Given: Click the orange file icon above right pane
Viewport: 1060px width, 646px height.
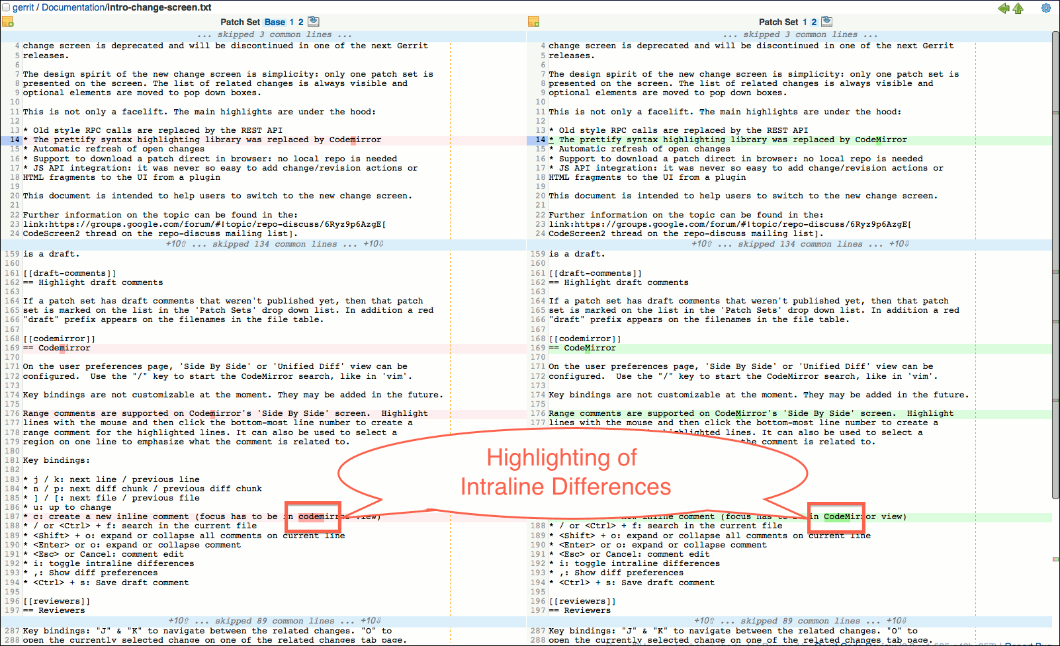Looking at the screenshot, I should coord(533,22).
